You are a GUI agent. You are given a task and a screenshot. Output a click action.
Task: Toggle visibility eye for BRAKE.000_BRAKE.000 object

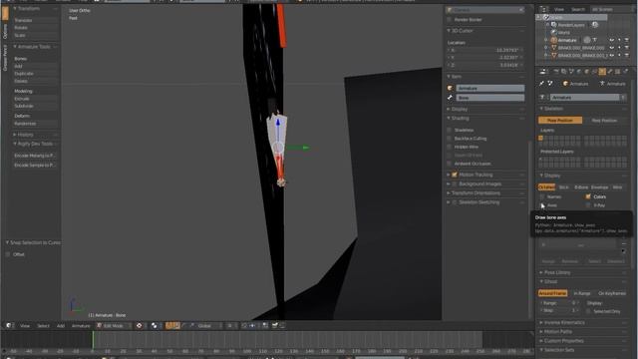(x=611, y=48)
